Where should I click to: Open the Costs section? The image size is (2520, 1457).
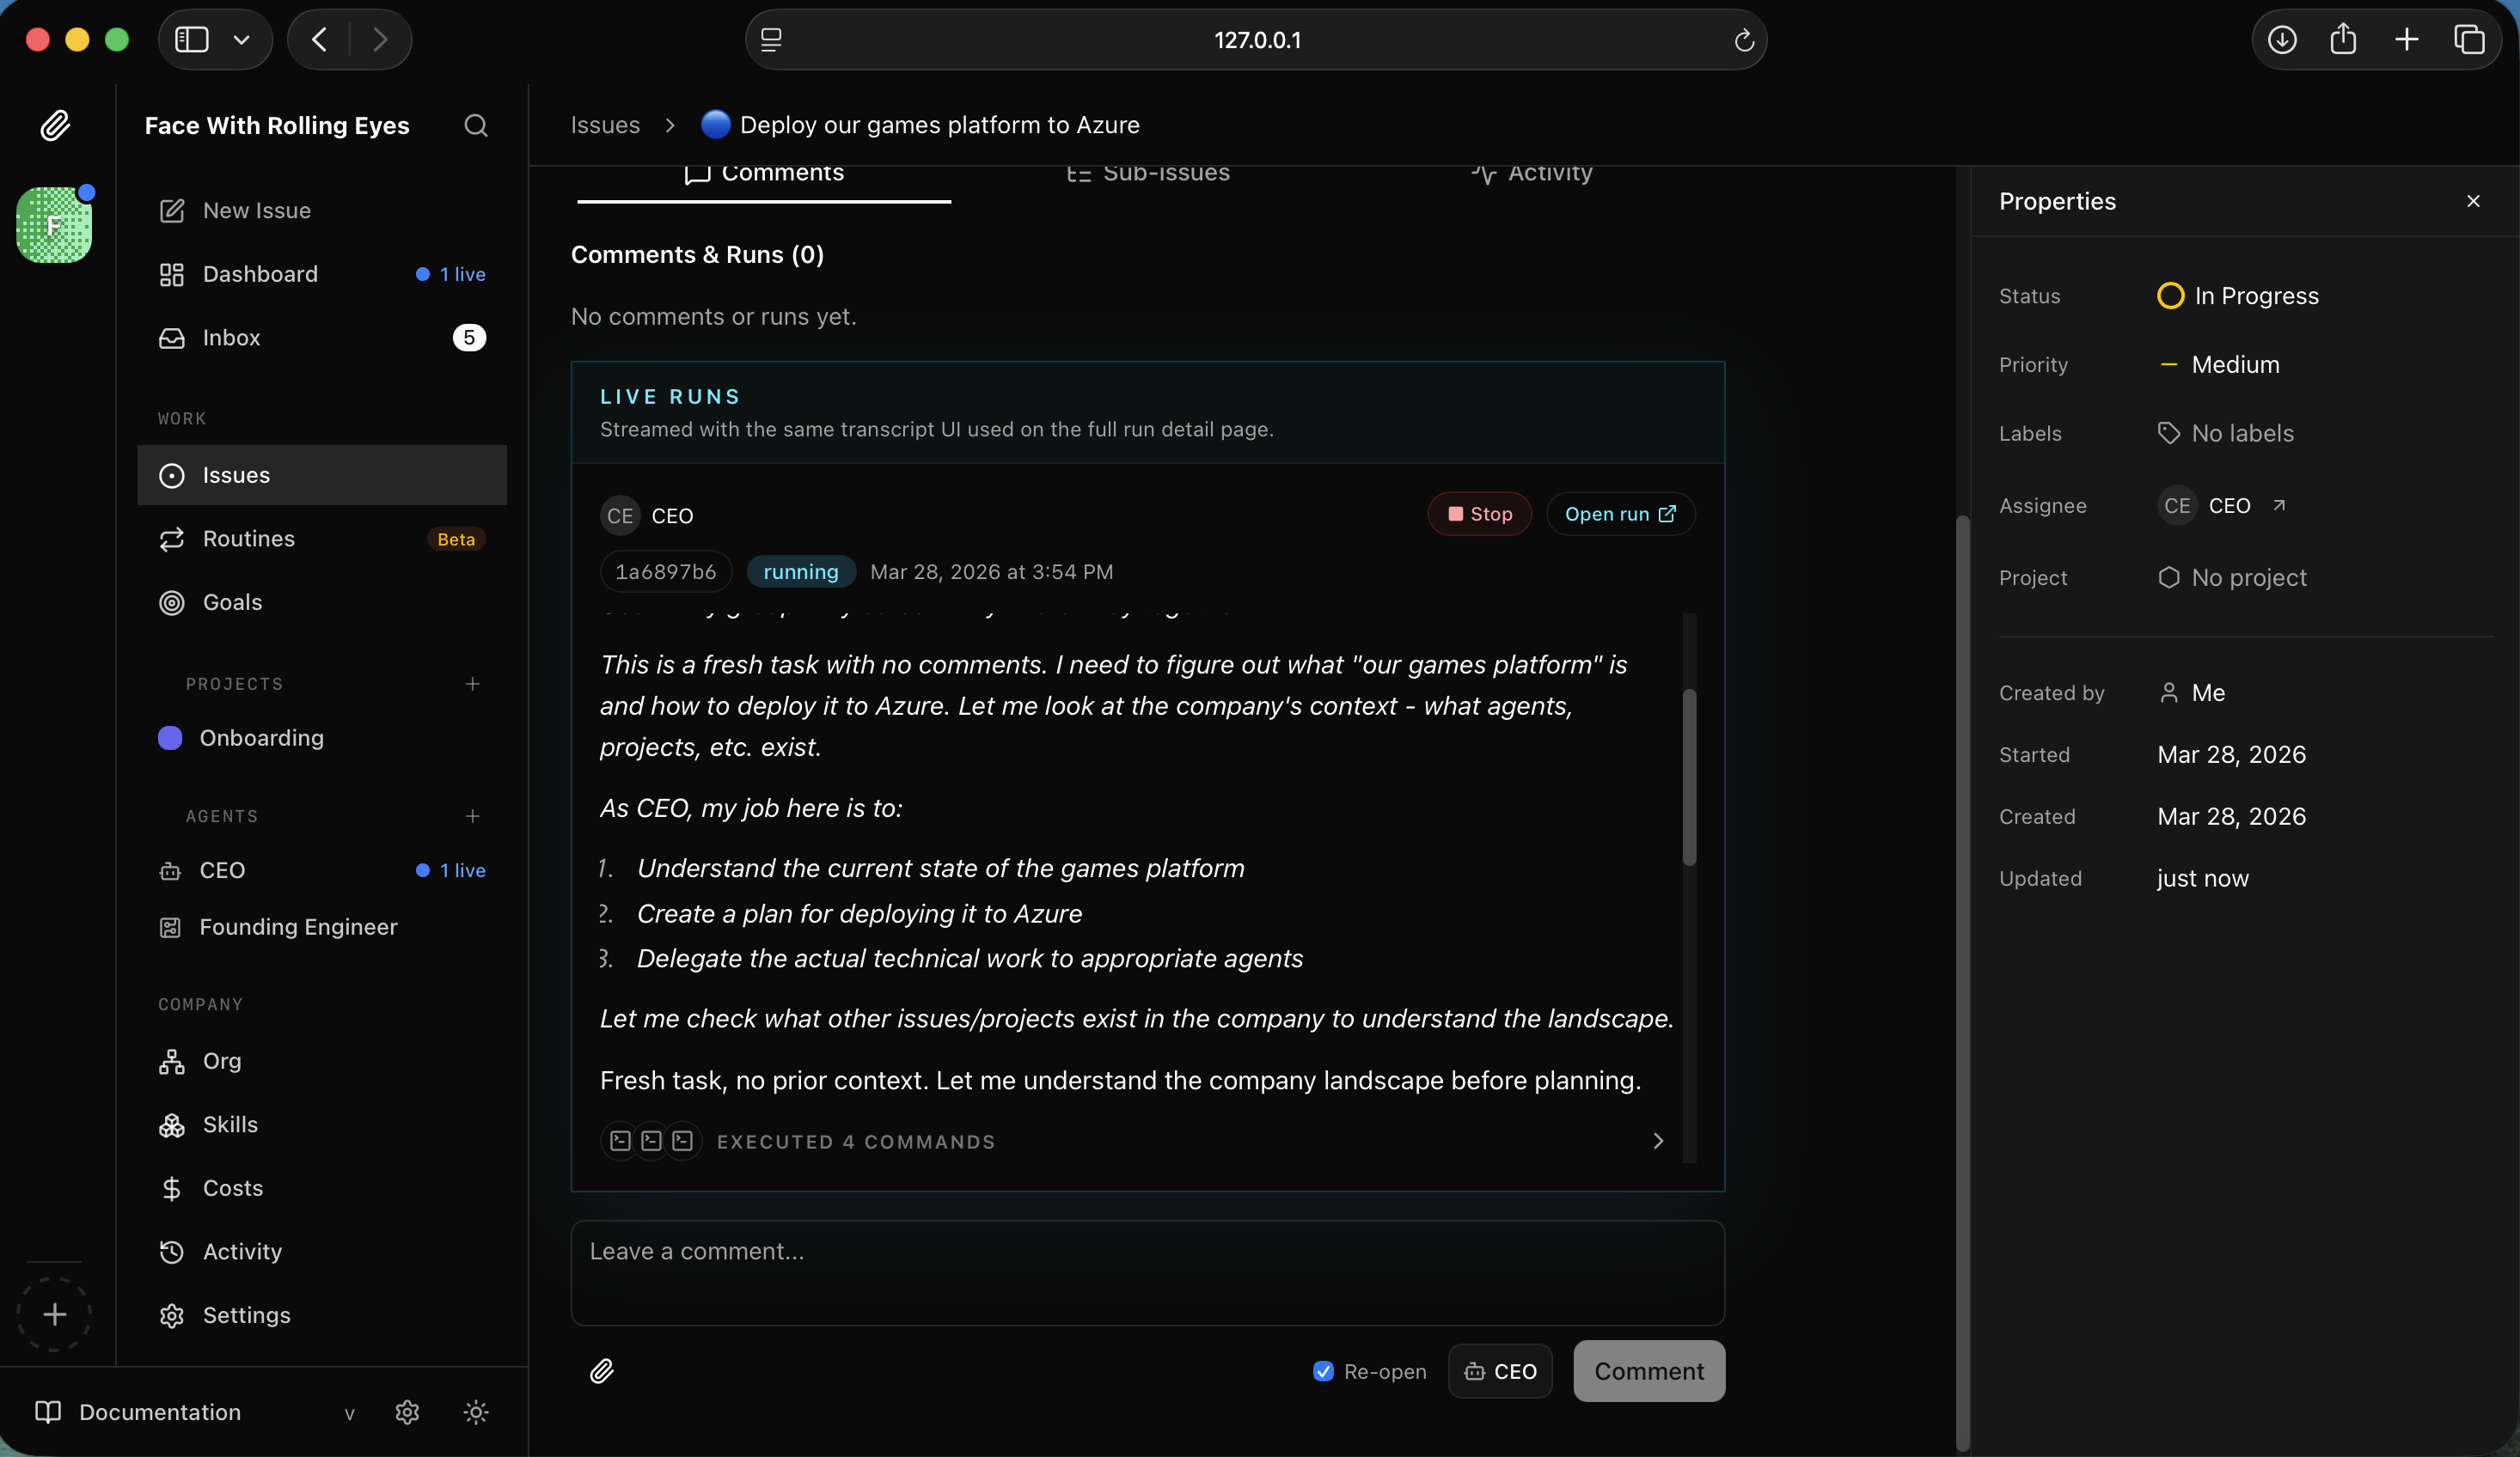(x=231, y=1187)
